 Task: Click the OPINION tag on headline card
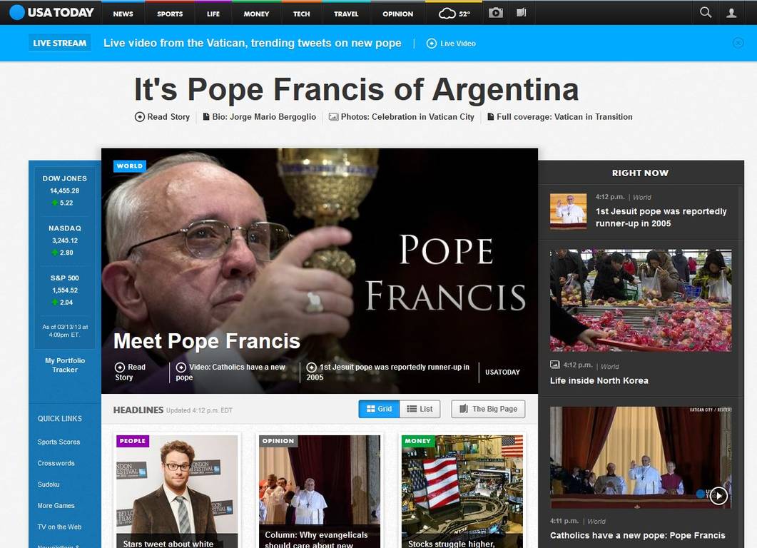click(x=278, y=441)
